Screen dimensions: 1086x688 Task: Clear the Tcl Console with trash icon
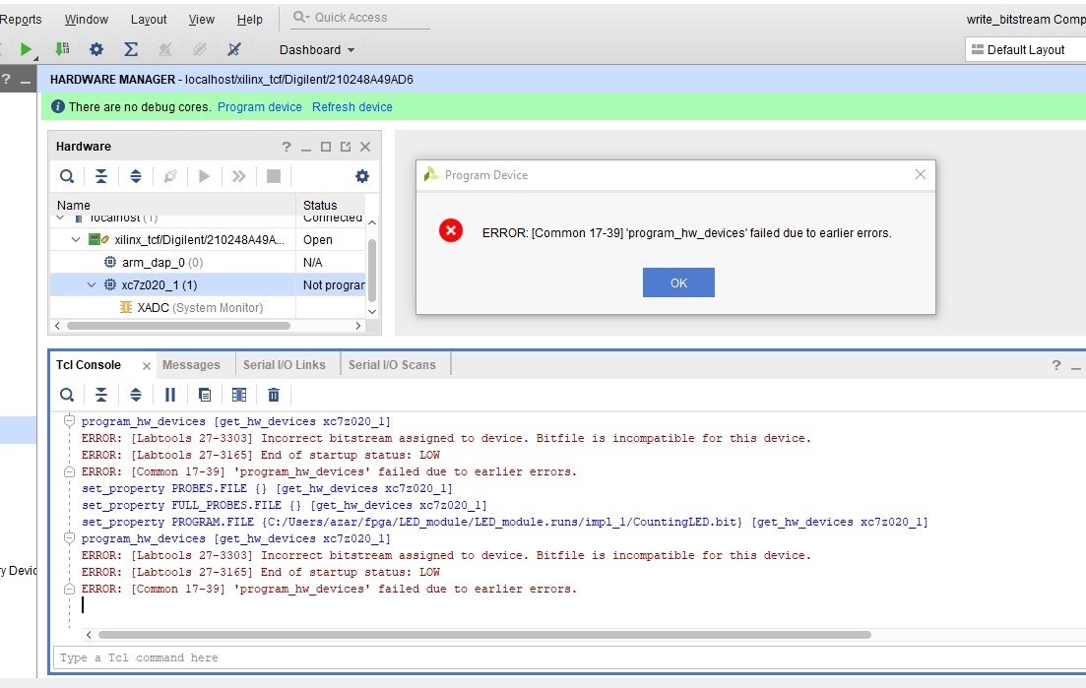click(x=274, y=395)
